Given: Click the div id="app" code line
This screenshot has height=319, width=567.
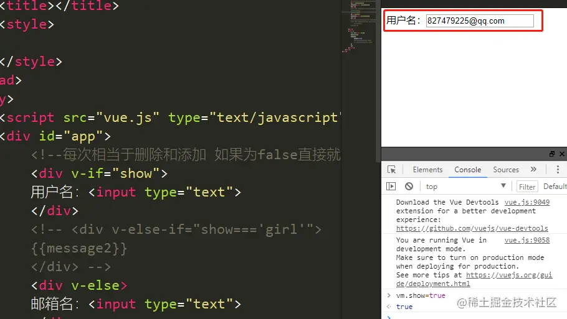Looking at the screenshot, I should [55, 136].
